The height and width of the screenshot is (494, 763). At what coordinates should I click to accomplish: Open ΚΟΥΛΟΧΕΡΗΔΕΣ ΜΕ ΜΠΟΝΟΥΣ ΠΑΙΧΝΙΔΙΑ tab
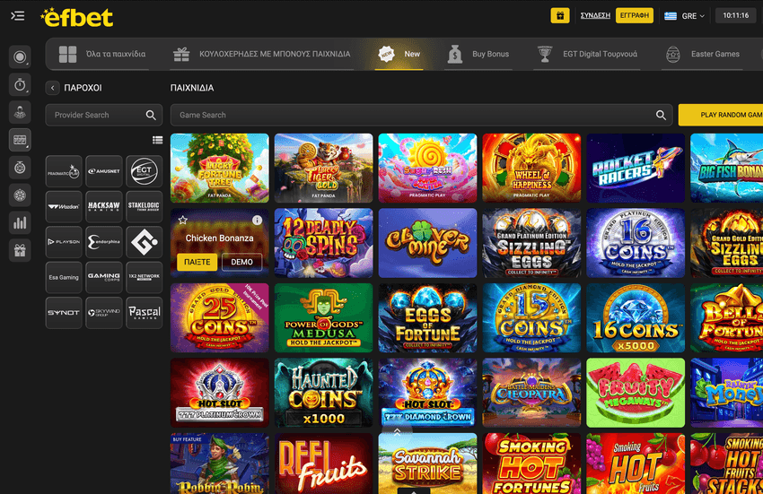[x=262, y=54]
